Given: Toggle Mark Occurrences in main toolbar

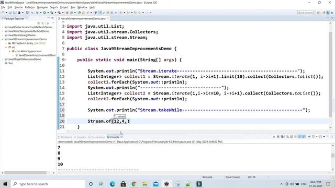Looking at the screenshot, I should pyautogui.click(x=100, y=13).
